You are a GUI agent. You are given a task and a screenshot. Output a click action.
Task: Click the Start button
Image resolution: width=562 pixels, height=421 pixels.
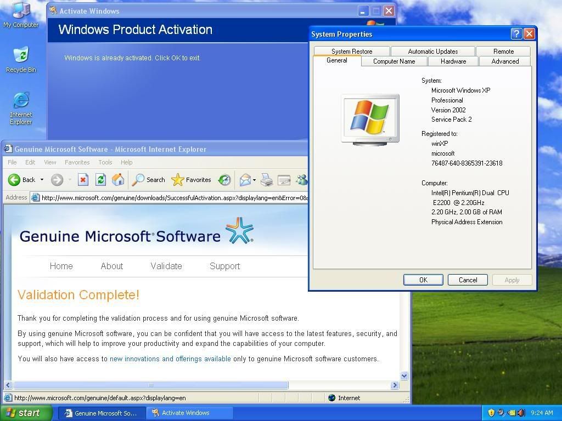click(x=26, y=413)
